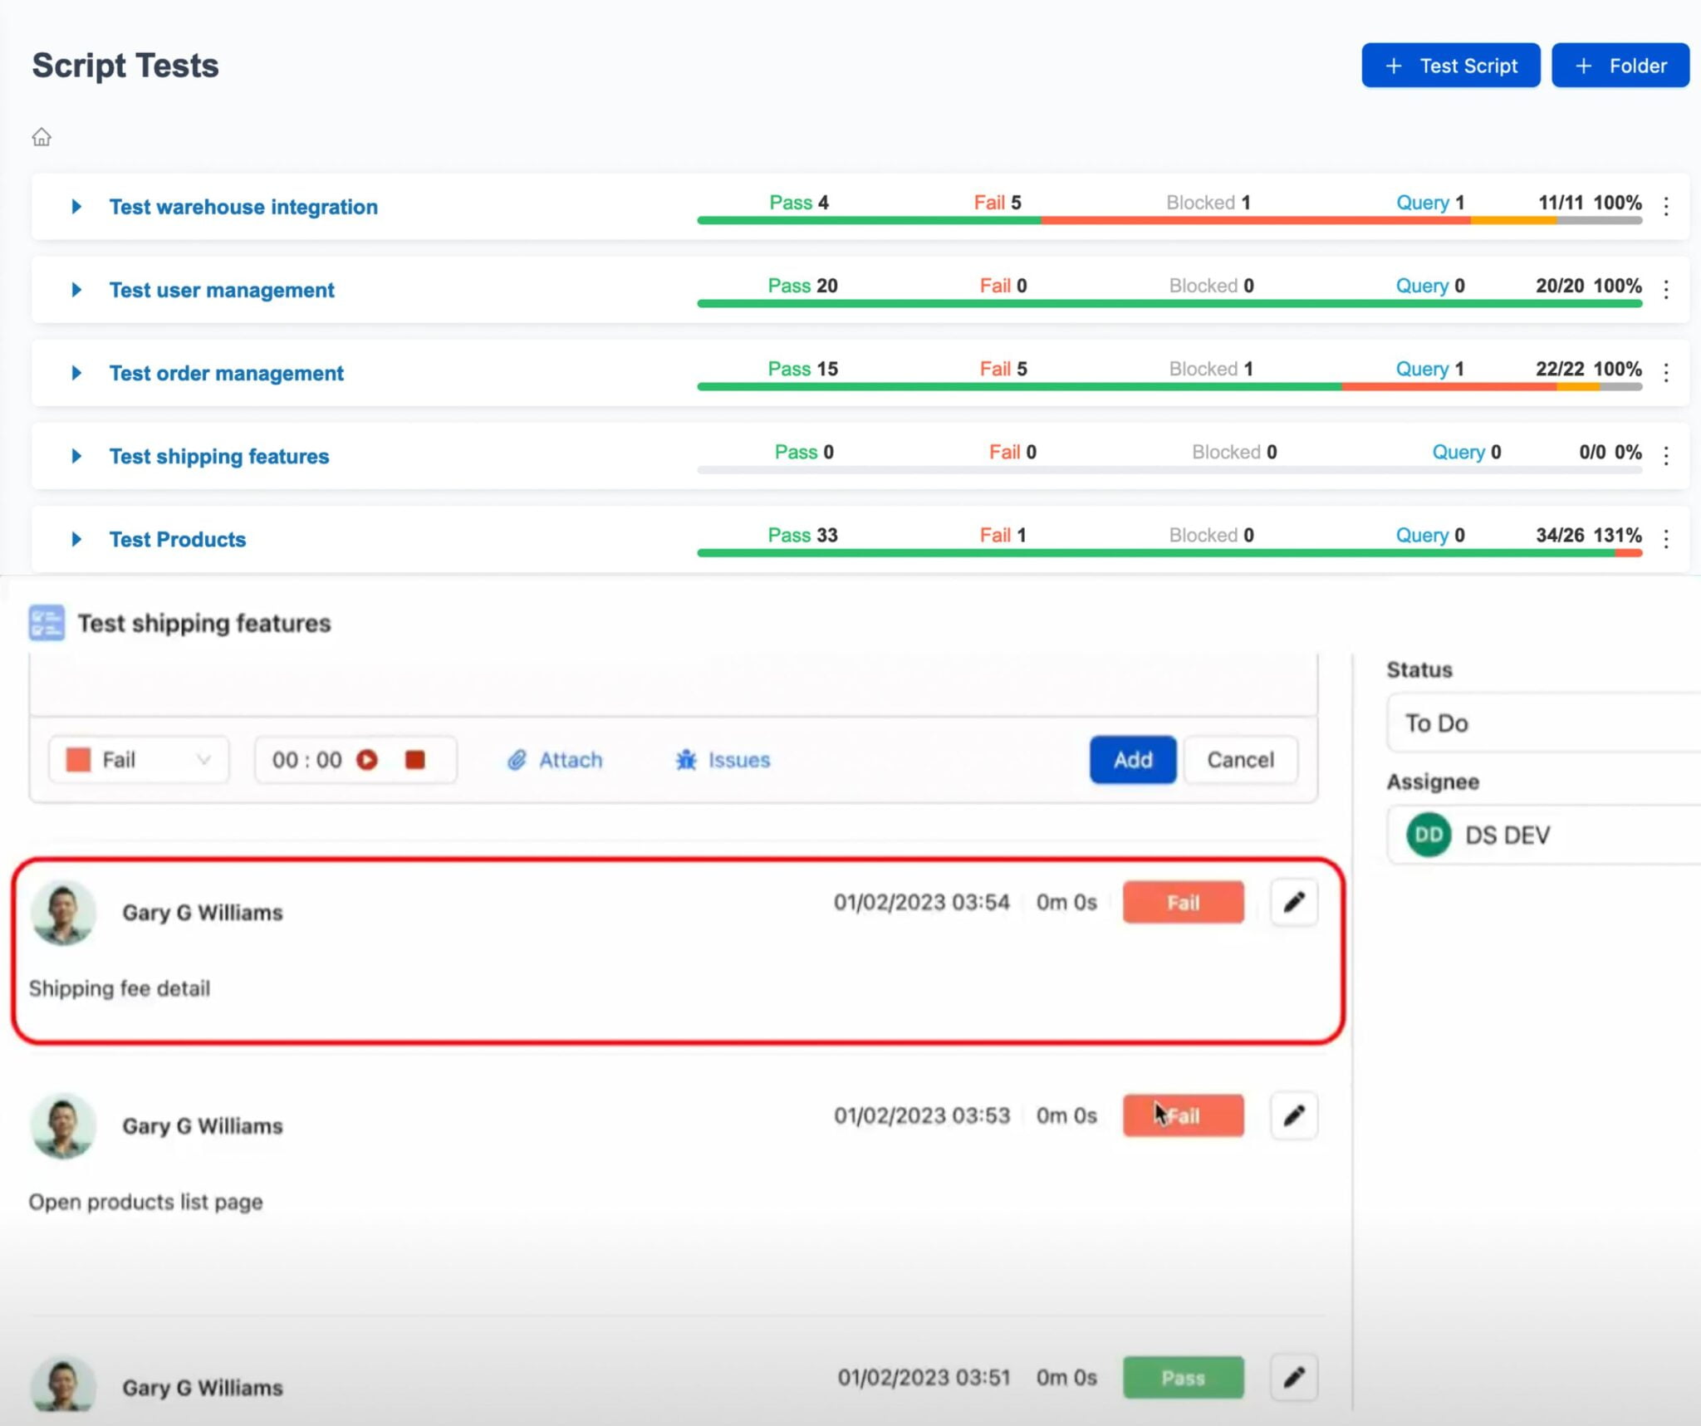Viewport: 1701px width, 1426px height.
Task: Expand the Test user management row
Action: coord(76,289)
